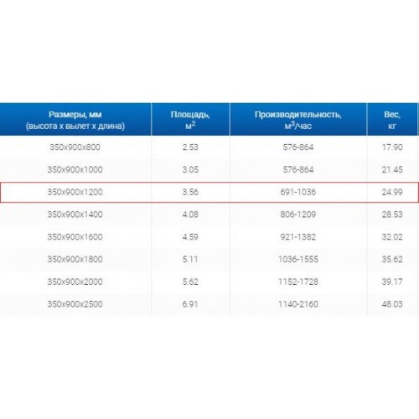Click the Вес, кг column header
Image resolution: width=419 pixels, height=419 pixels.
(392, 120)
